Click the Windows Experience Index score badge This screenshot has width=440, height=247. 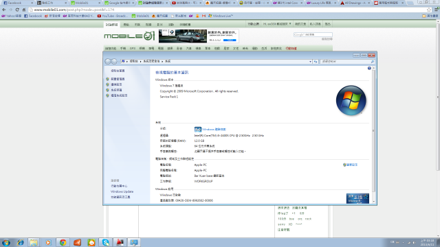click(198, 130)
